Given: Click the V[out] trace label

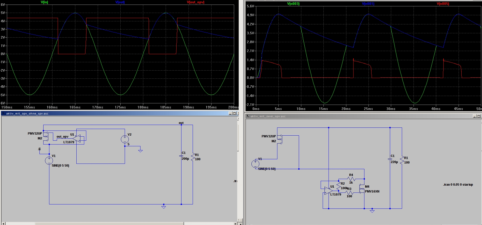Looking at the screenshot, I should coord(120,2).
